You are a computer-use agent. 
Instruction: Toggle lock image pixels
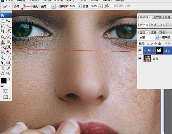point(152,43)
